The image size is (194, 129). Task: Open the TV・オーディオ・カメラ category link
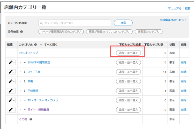(43, 100)
